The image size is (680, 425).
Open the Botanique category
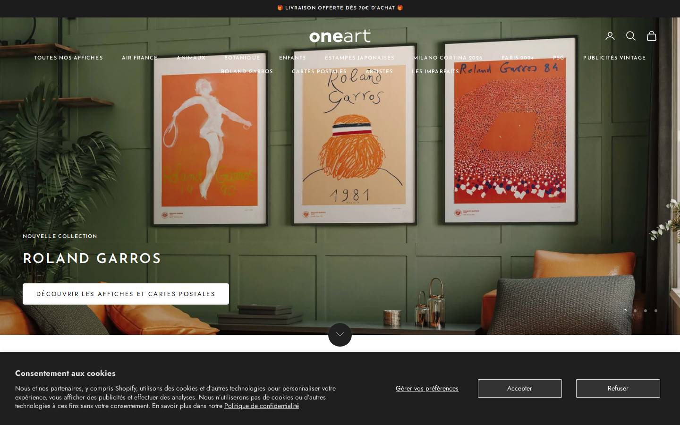242,58
